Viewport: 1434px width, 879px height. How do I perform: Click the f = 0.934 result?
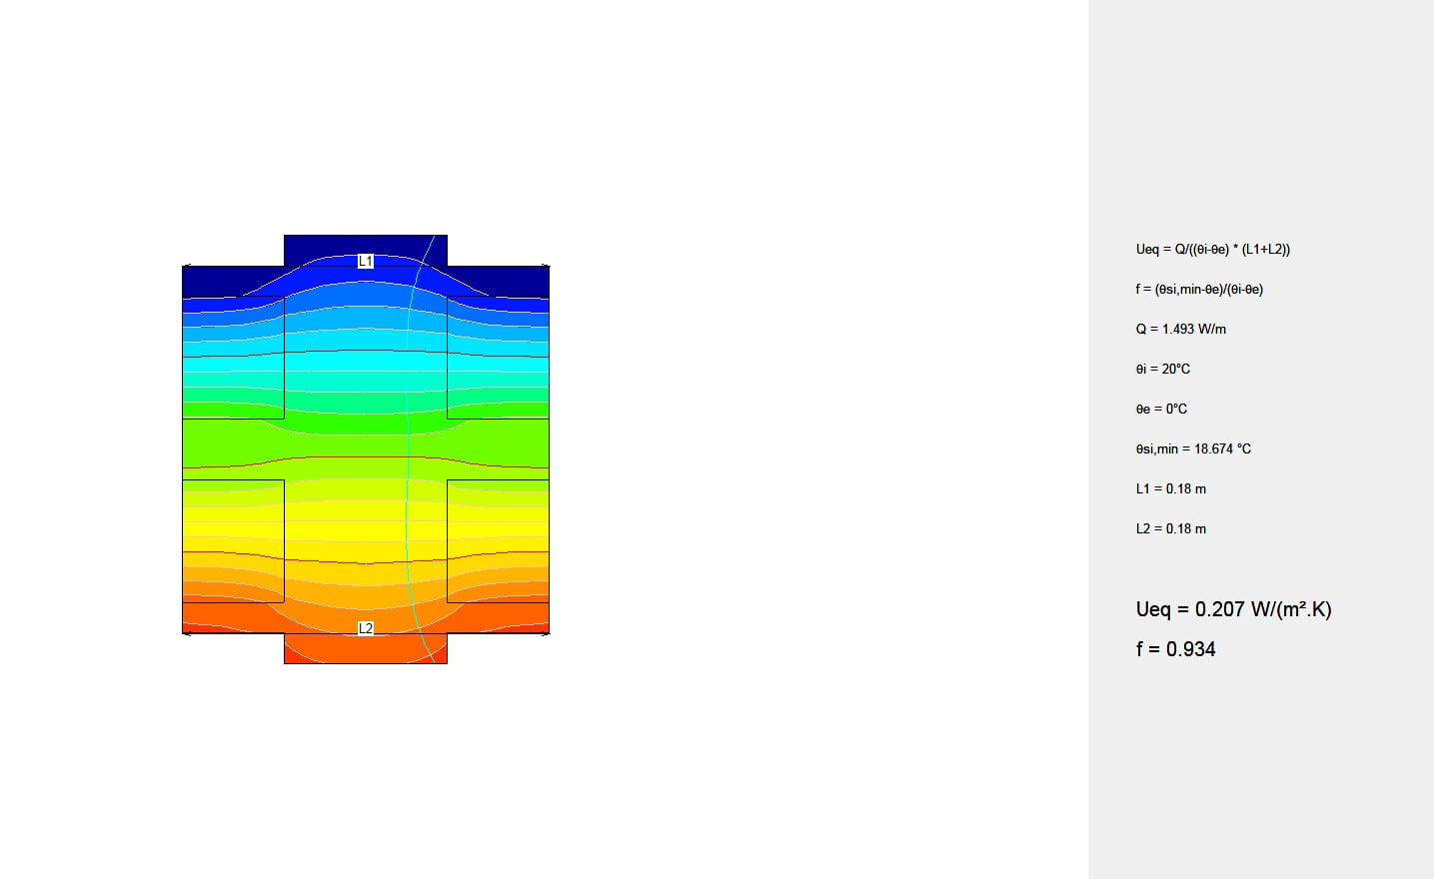click(x=1176, y=649)
